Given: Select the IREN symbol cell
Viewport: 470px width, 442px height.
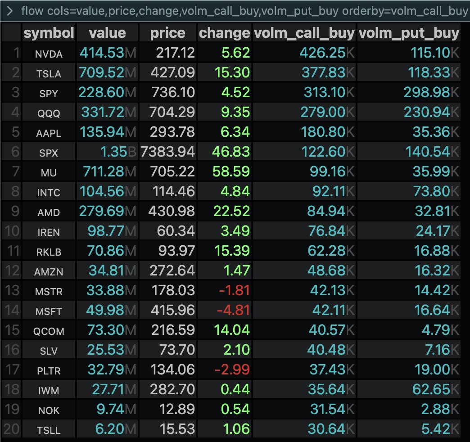Looking at the screenshot, I should click(x=49, y=232).
